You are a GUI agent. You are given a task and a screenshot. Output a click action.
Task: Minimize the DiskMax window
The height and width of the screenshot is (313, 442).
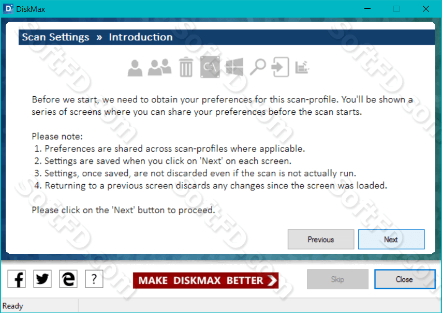click(x=367, y=9)
